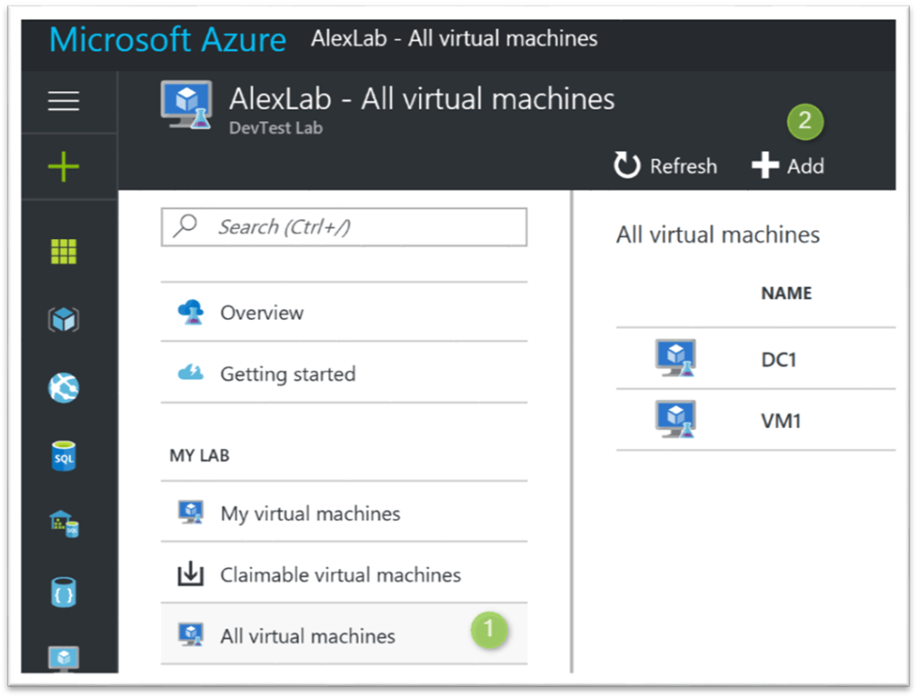This screenshot has height=698, width=918.
Task: Click the VM1 virtual machine icon
Action: [675, 419]
